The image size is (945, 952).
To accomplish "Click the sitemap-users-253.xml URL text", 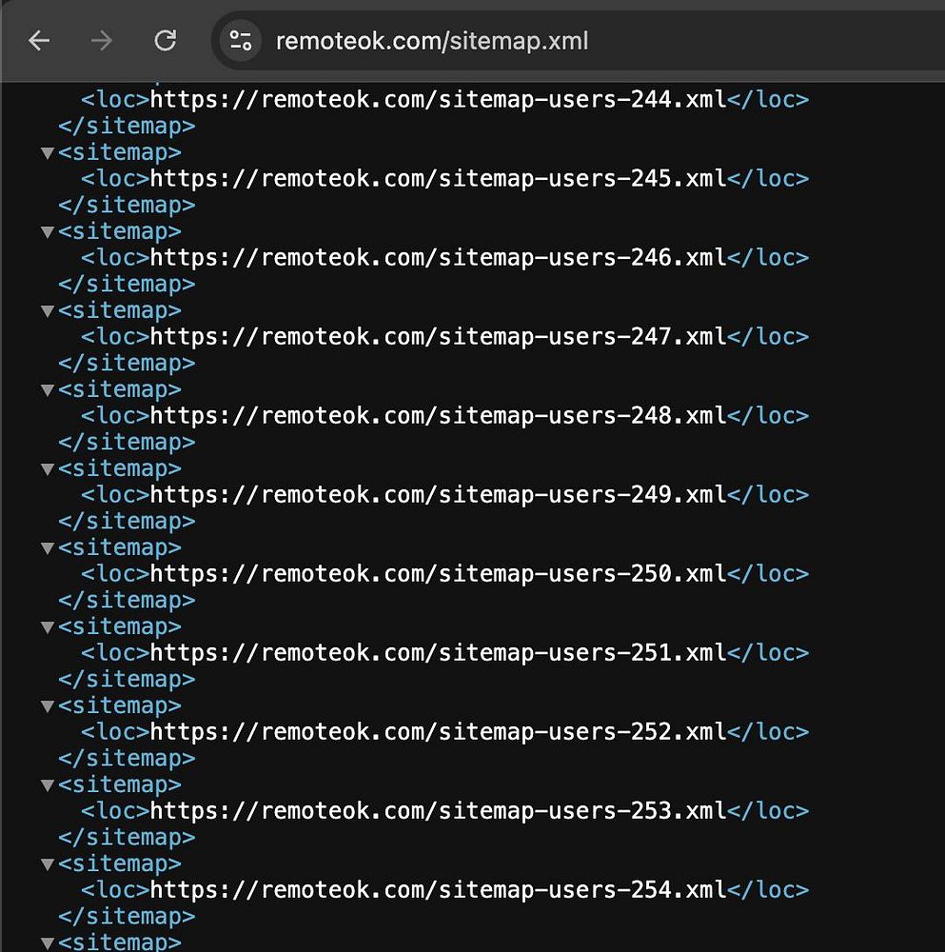I will (438, 810).
